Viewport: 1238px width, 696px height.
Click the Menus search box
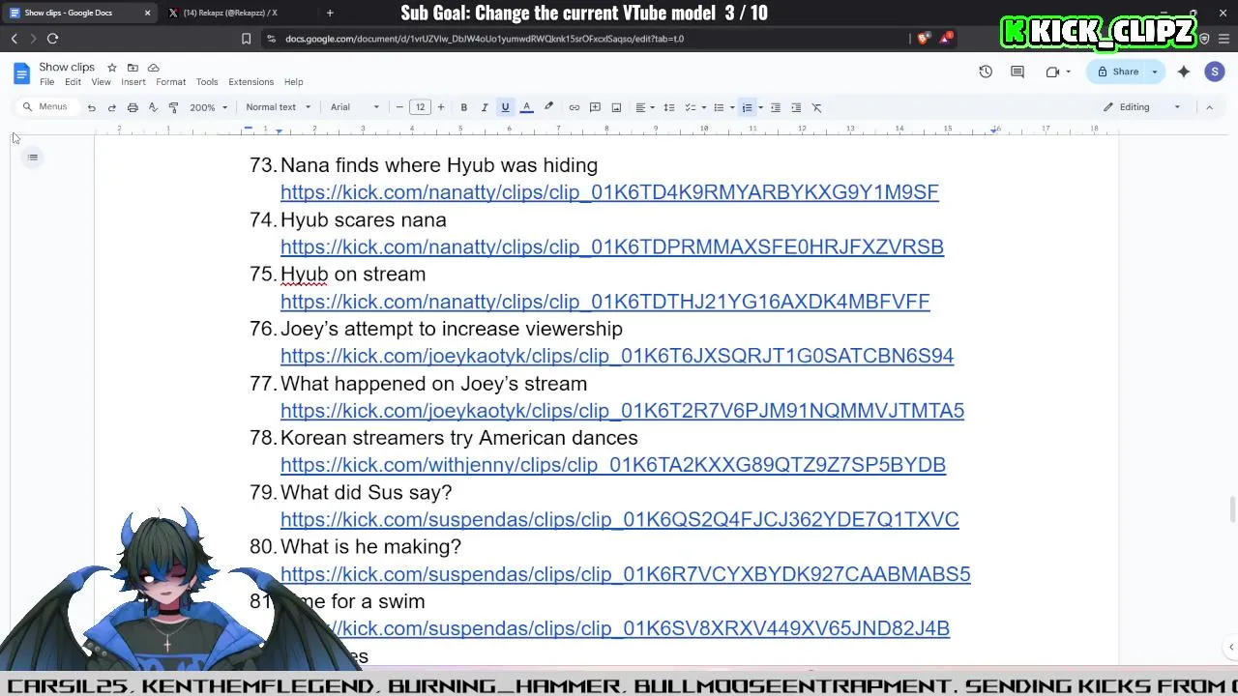pyautogui.click(x=46, y=107)
